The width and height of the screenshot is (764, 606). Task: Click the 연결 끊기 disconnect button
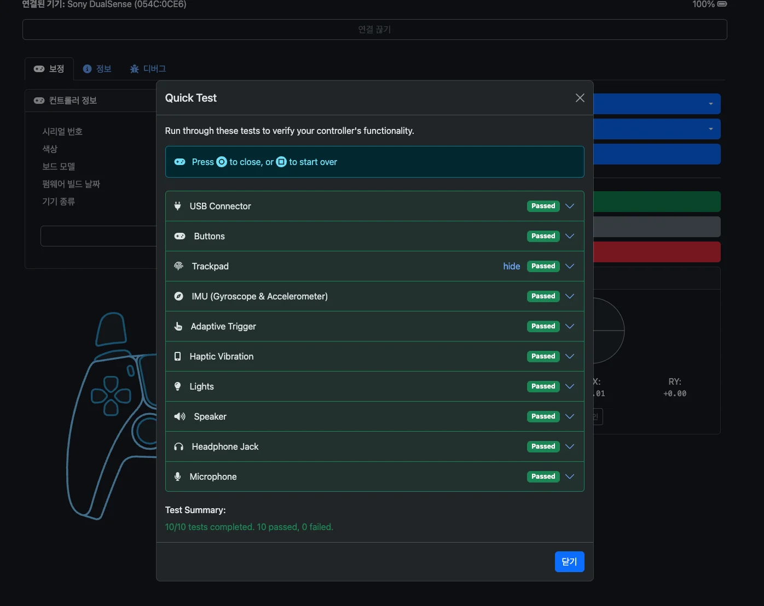375,30
